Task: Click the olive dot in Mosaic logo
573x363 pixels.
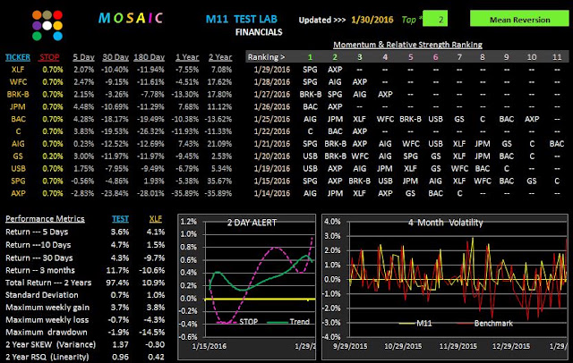Action: coord(47,15)
